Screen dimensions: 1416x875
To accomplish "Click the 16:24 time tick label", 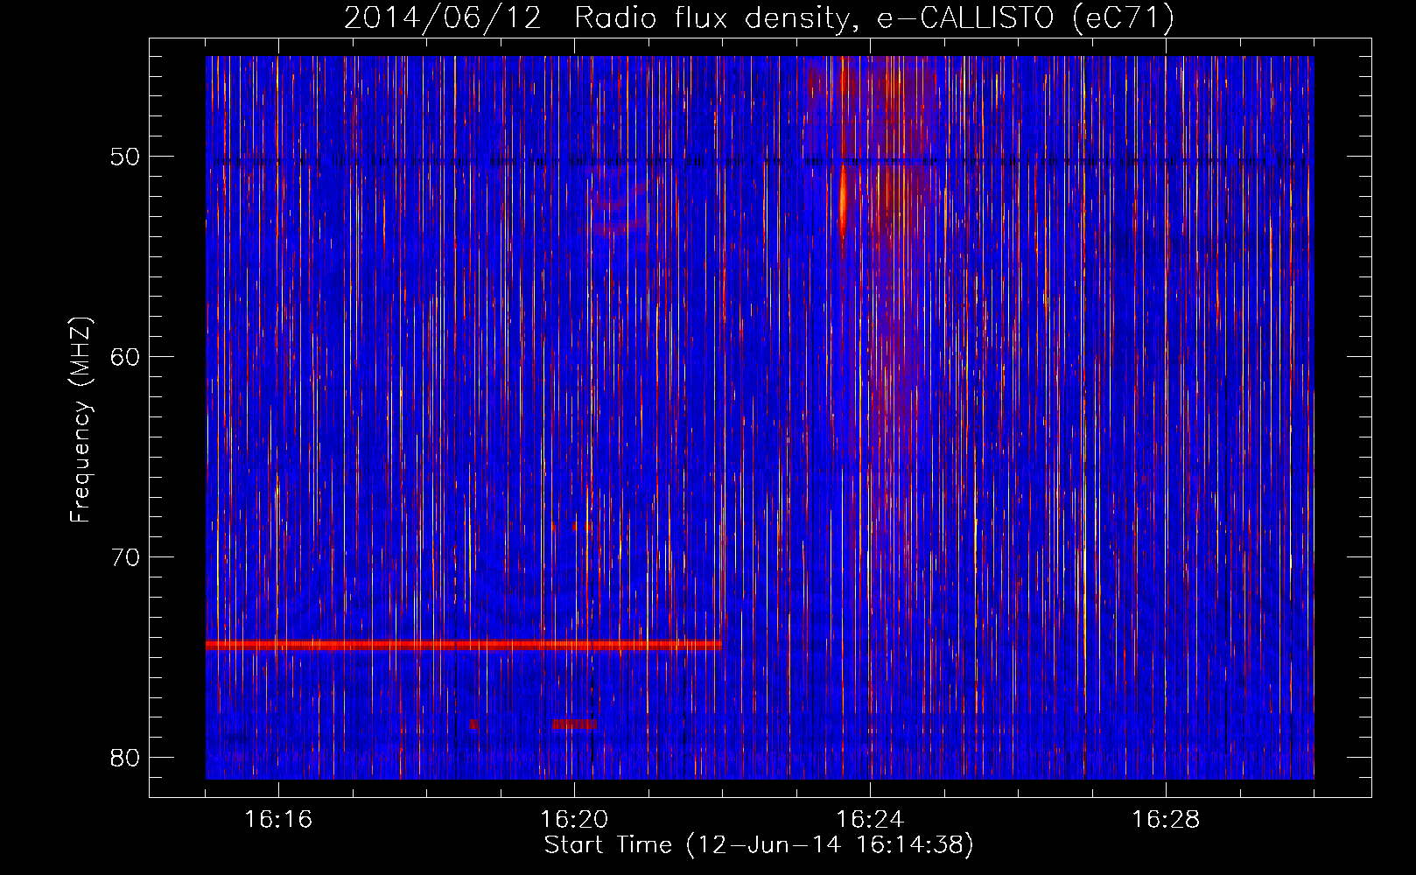I will click(x=870, y=820).
